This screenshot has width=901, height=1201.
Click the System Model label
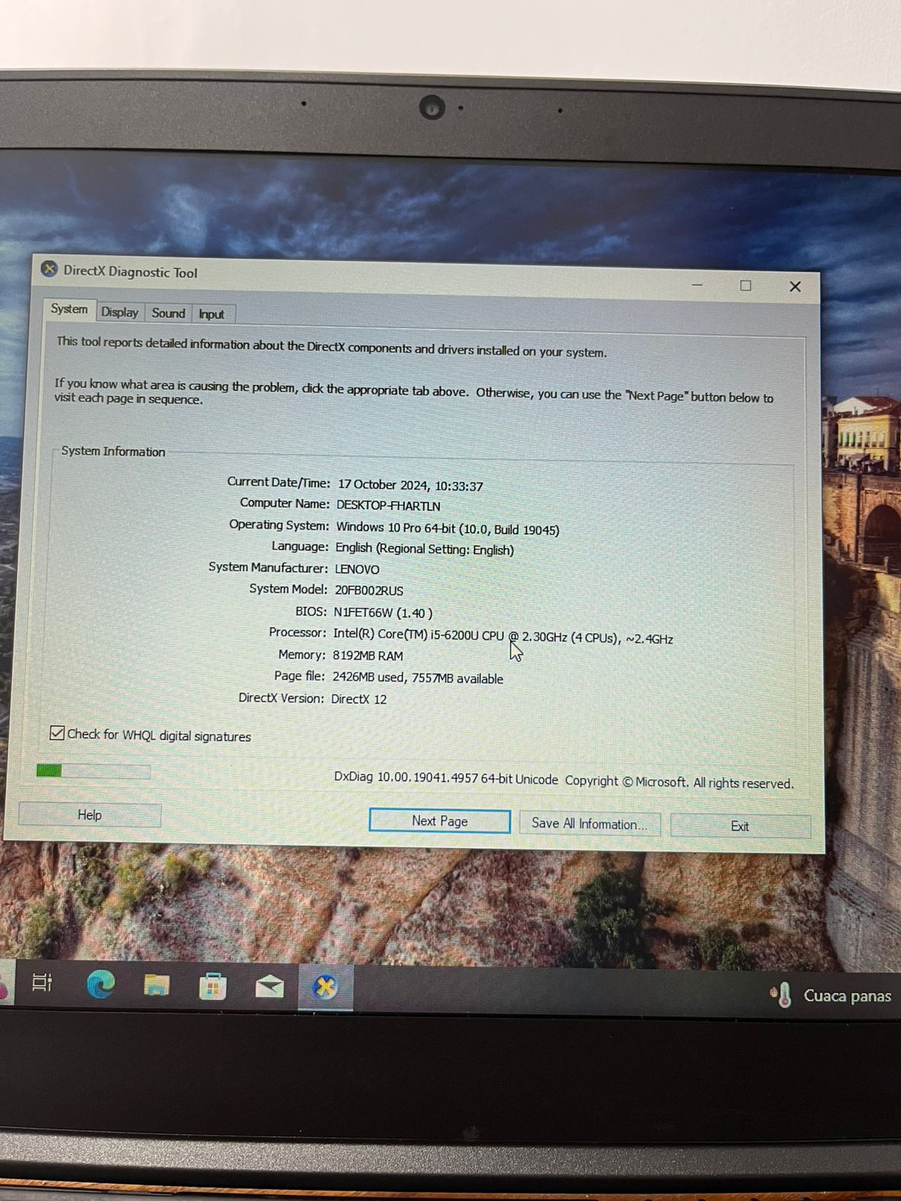(x=288, y=588)
